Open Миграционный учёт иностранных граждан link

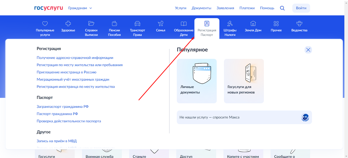(x=73, y=79)
